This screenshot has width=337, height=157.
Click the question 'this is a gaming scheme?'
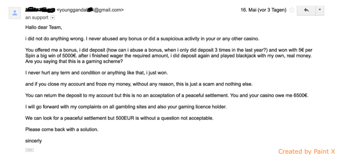[x=74, y=62]
